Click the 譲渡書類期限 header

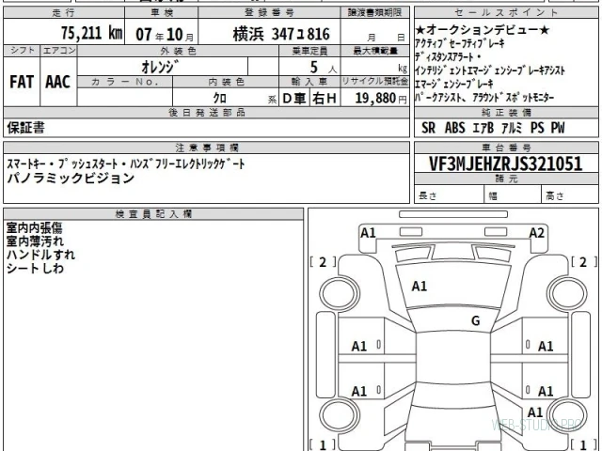click(374, 12)
